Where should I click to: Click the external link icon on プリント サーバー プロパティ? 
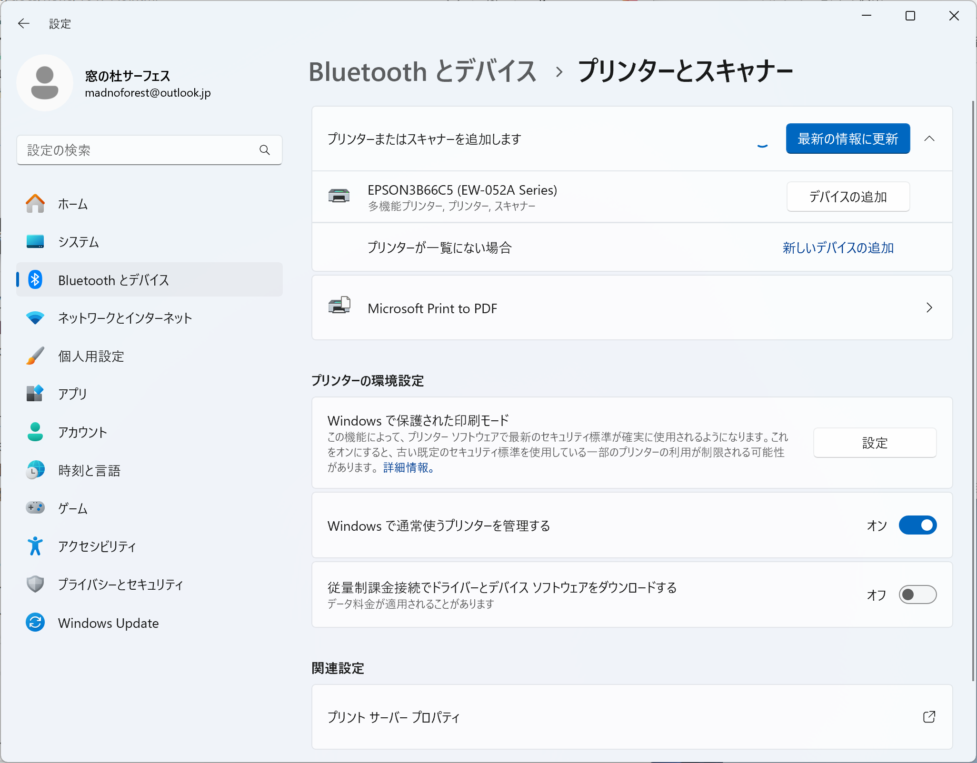(927, 716)
